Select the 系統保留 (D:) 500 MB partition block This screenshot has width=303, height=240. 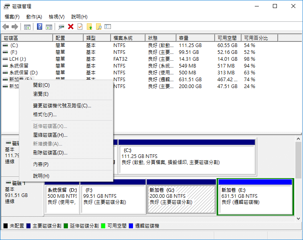point(62,196)
